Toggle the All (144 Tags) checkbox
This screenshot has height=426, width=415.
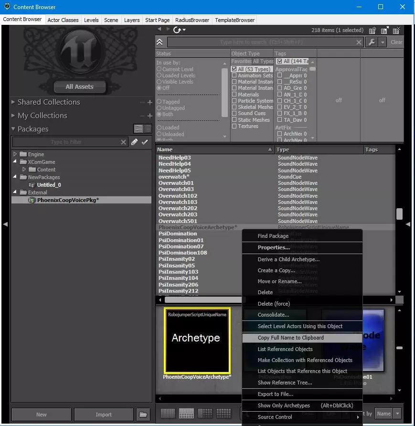point(279,61)
